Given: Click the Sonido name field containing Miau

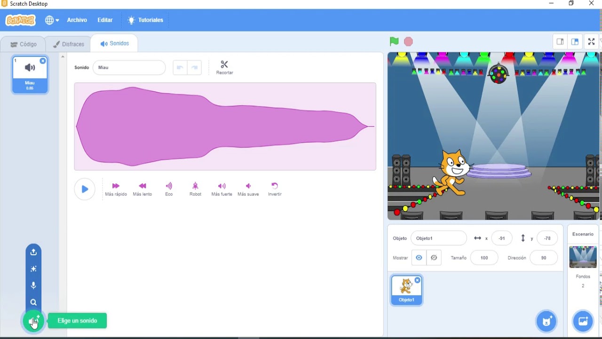Looking at the screenshot, I should coord(129,67).
